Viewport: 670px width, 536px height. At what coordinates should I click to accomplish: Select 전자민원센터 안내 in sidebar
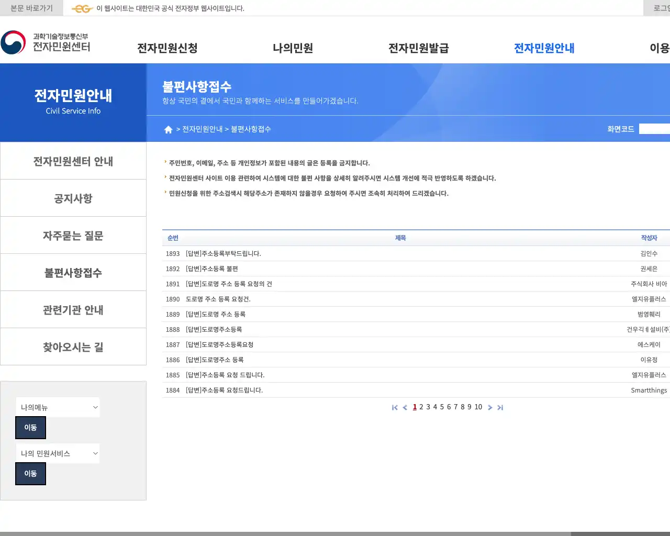[73, 161]
